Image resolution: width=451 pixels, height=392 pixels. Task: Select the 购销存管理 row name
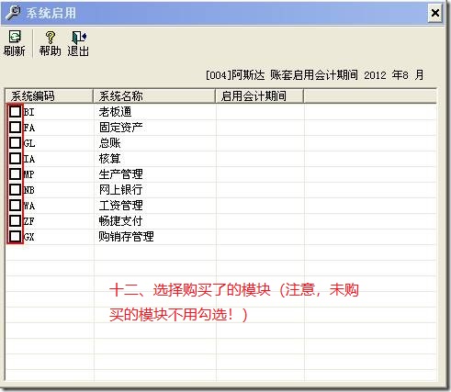(126, 237)
